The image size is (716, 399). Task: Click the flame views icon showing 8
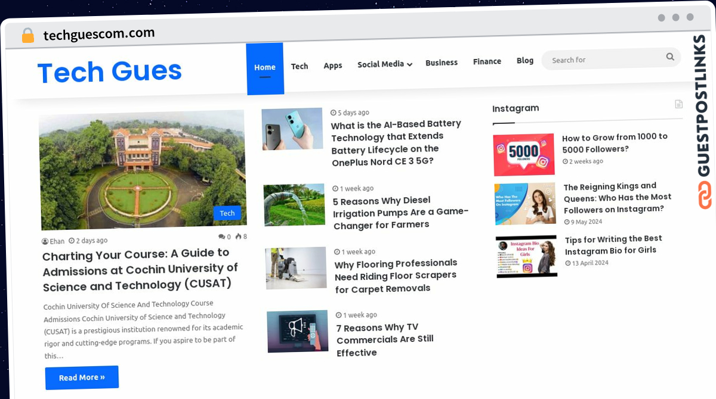point(239,236)
